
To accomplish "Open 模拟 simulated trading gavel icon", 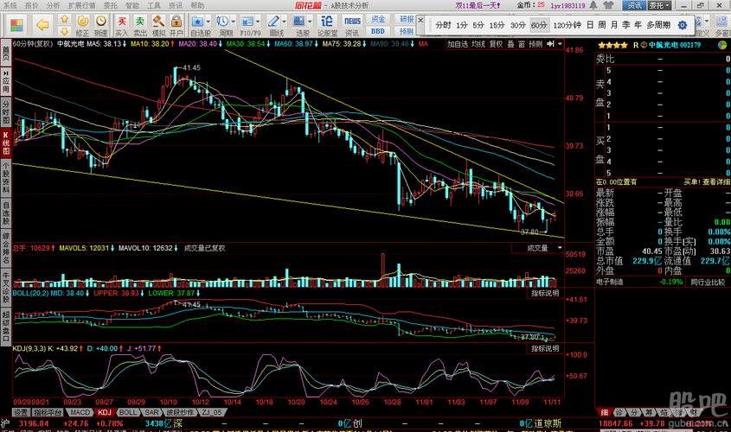I will point(158,21).
